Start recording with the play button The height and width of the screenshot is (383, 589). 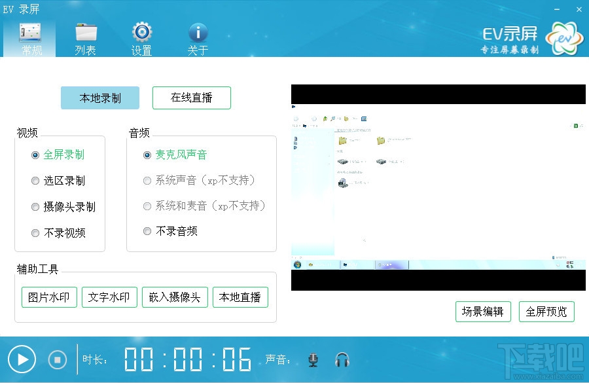(22, 359)
